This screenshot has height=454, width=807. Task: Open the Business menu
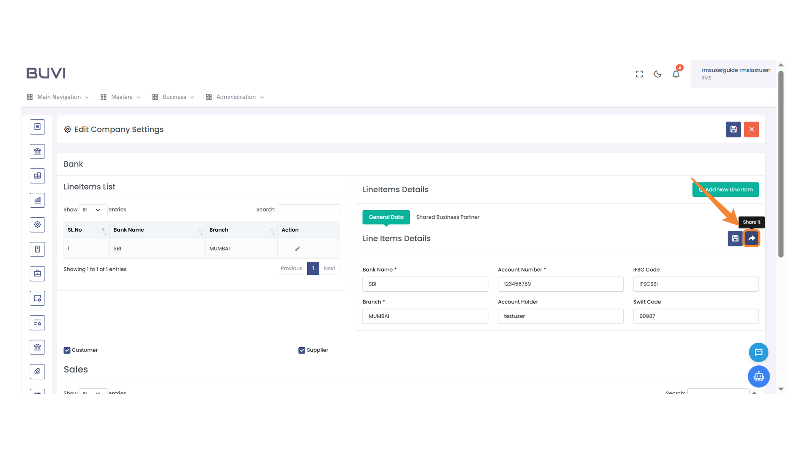pyautogui.click(x=174, y=97)
